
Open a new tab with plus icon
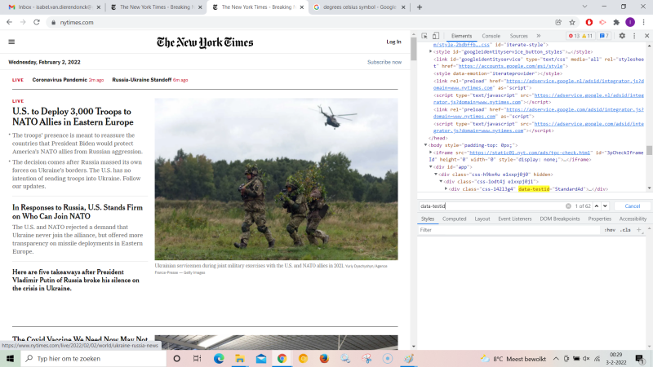pos(420,7)
